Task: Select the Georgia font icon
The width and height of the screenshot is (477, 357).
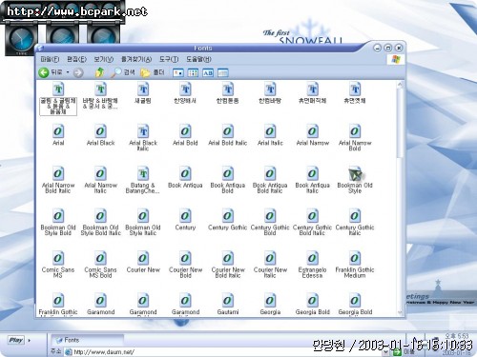Action: 270,301
